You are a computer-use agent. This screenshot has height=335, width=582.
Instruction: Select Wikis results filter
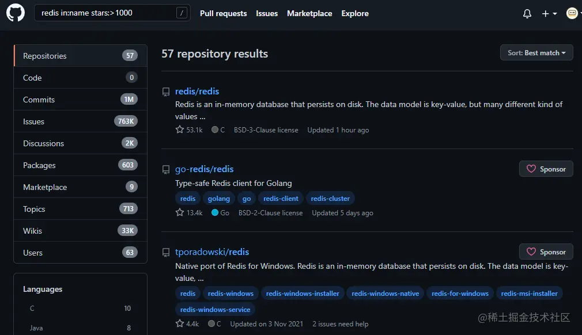[x=81, y=230]
